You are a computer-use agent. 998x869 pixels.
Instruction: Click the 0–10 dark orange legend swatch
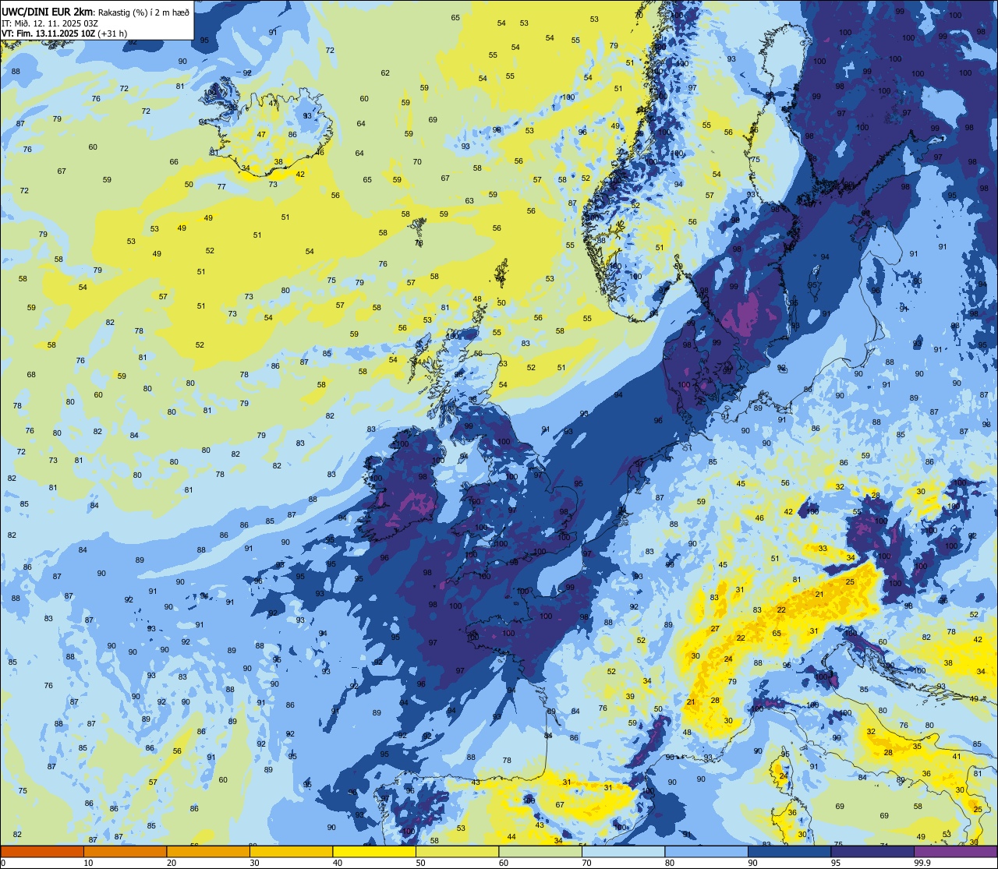[42, 851]
